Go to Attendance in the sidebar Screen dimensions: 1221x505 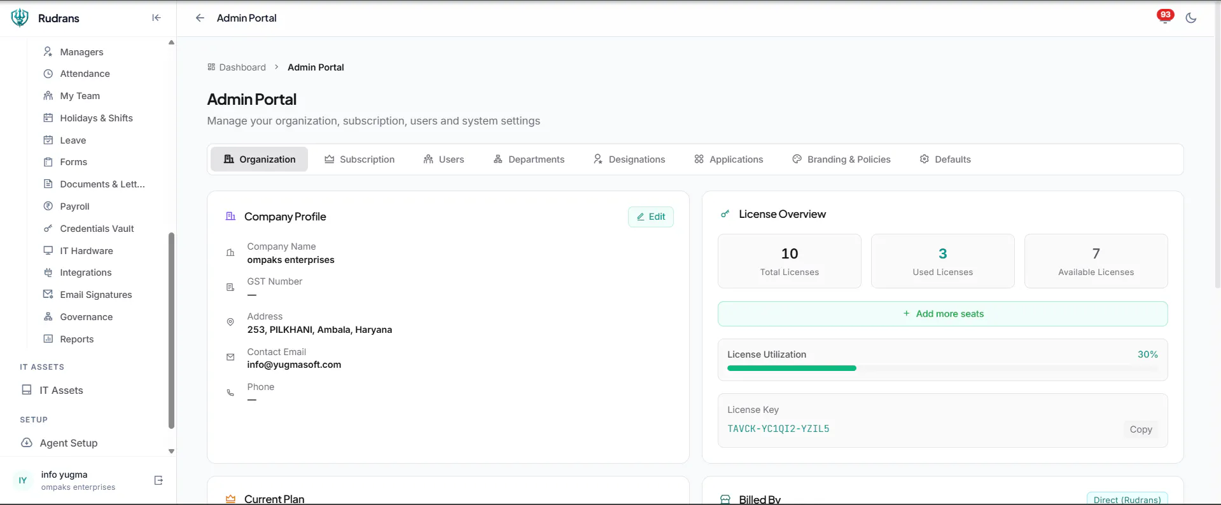[x=85, y=74]
